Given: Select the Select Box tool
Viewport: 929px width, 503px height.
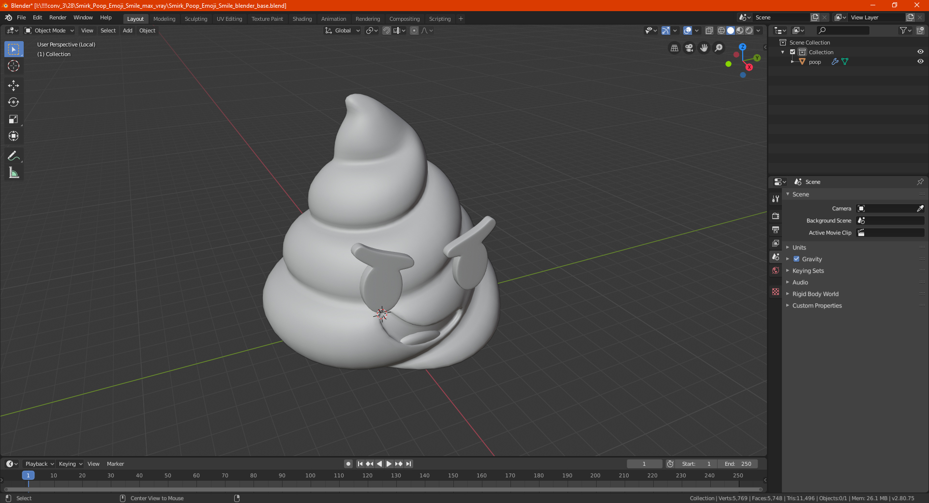Looking at the screenshot, I should click(x=14, y=49).
